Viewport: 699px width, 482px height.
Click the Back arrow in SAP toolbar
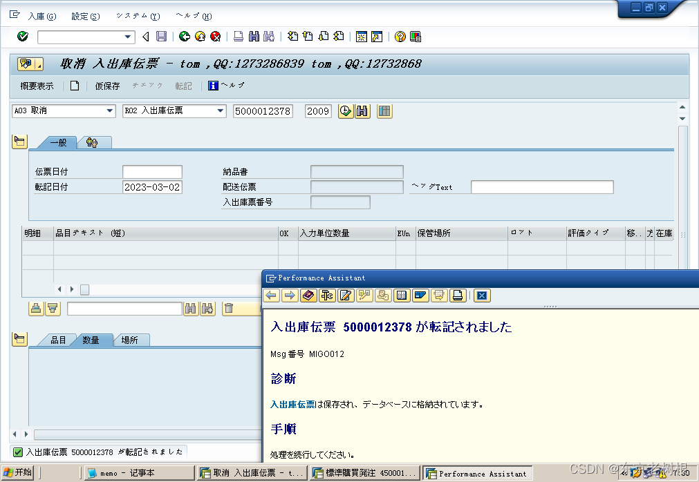tap(184, 37)
